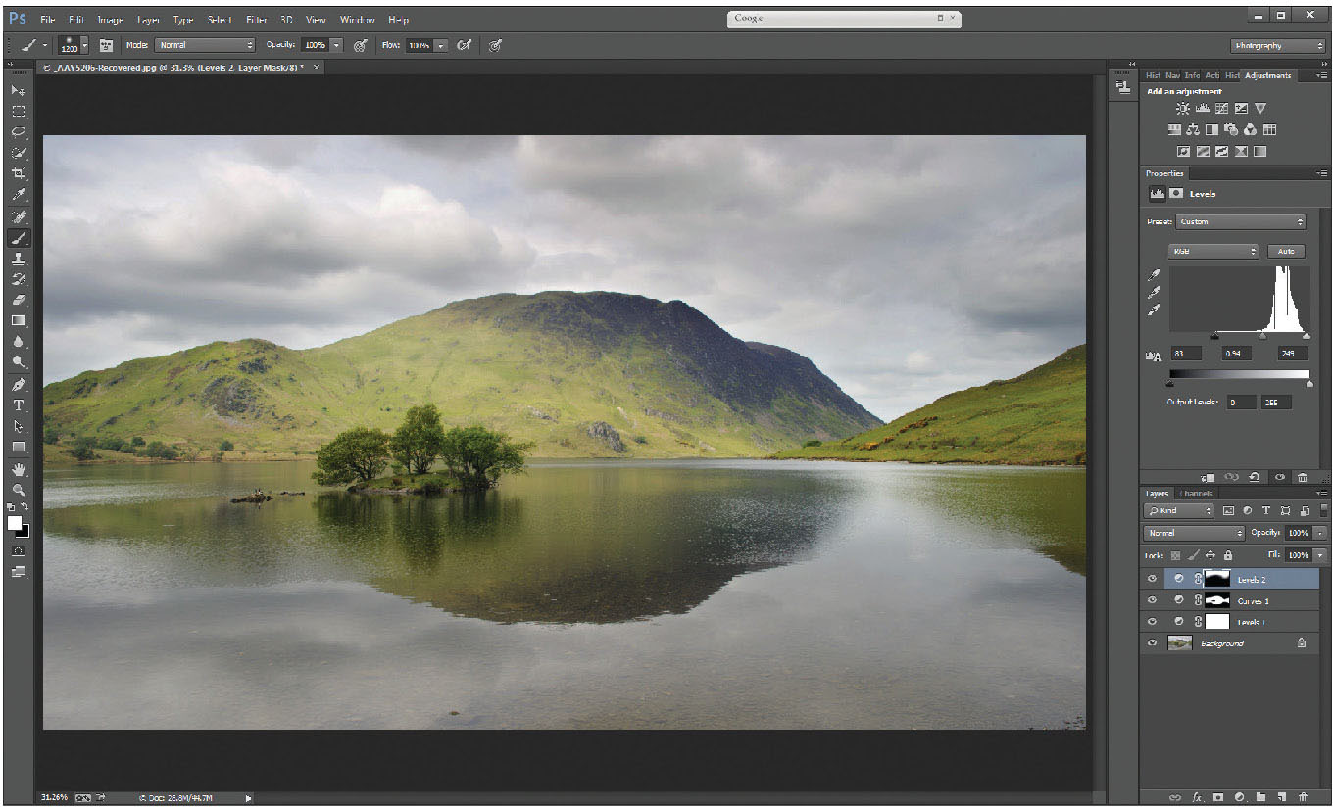Image resolution: width=1333 pixels, height=807 pixels.
Task: Open the Brush Preset picker arrow
Action: click(84, 45)
